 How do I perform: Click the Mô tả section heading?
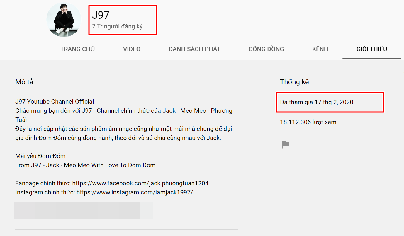click(x=24, y=82)
